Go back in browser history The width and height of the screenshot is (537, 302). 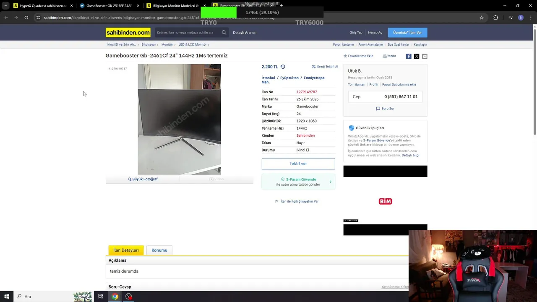click(6, 18)
